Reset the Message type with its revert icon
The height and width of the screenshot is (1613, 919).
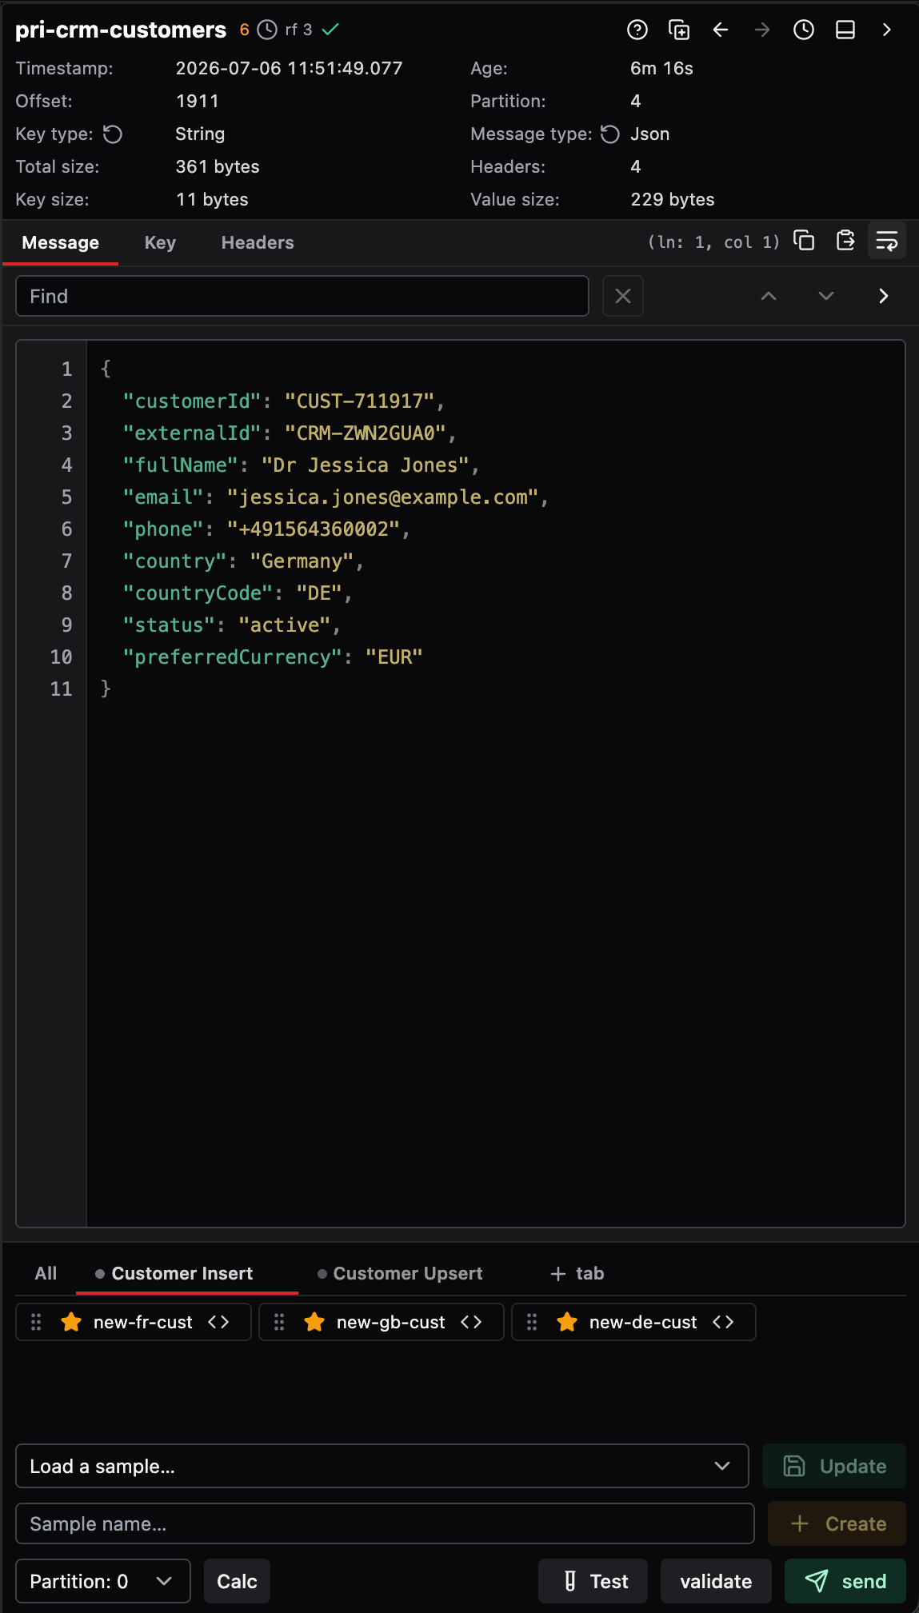tap(610, 134)
